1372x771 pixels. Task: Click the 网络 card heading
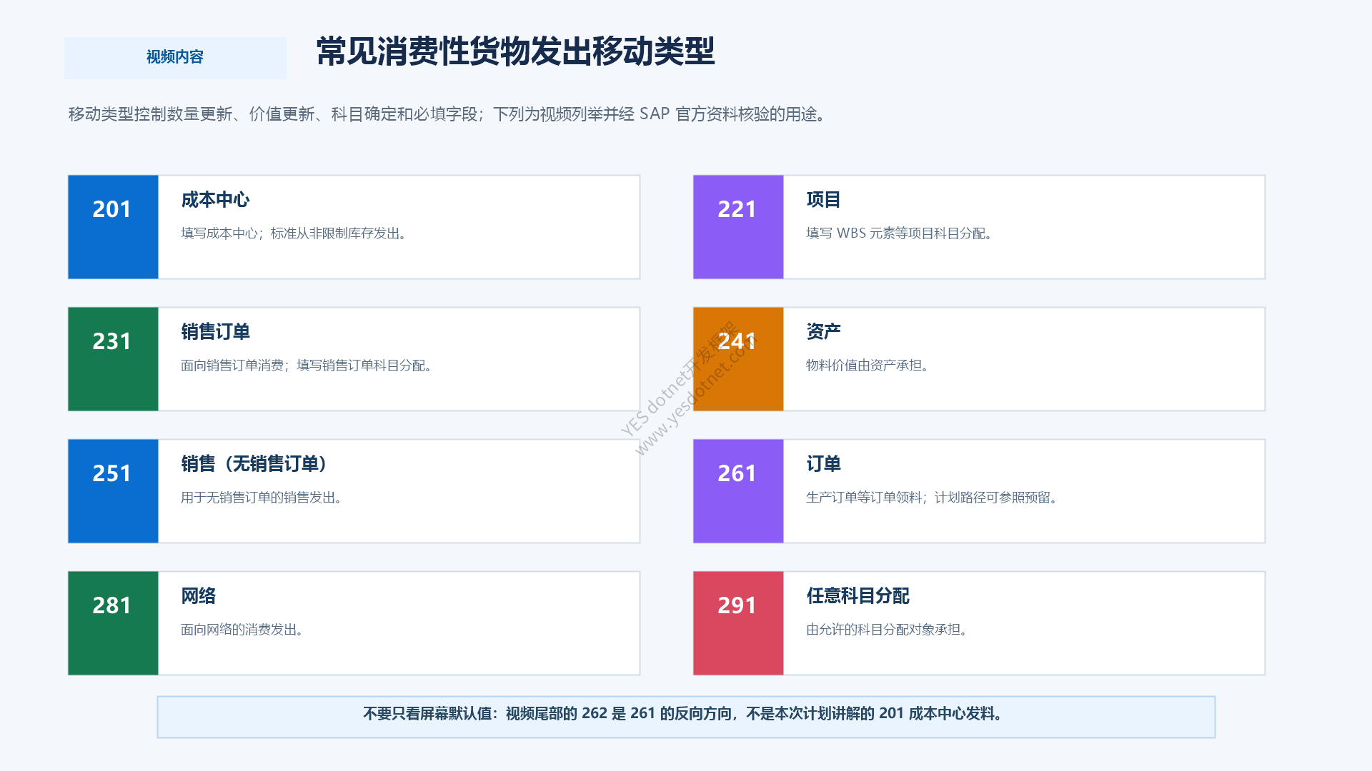(198, 596)
